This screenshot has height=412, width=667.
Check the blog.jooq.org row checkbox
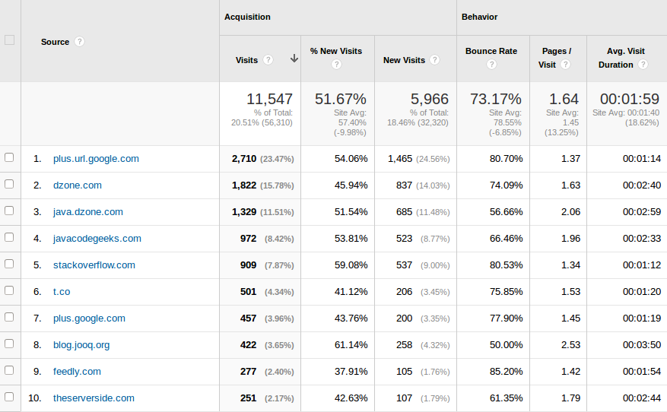point(9,344)
